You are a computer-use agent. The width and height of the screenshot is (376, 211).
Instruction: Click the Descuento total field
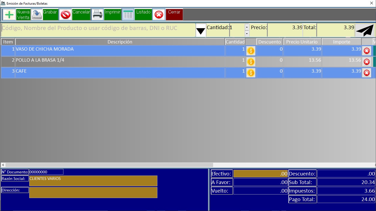(x=346, y=174)
